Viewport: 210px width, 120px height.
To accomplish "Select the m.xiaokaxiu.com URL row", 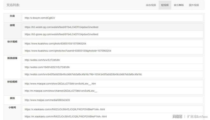I will pos(113,117).
